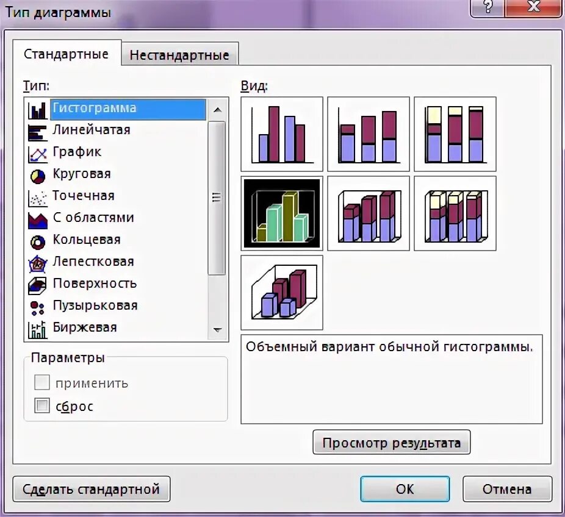This screenshot has width=565, height=517.
Task: Switch to the Стандартные tab
Action: coord(67,54)
